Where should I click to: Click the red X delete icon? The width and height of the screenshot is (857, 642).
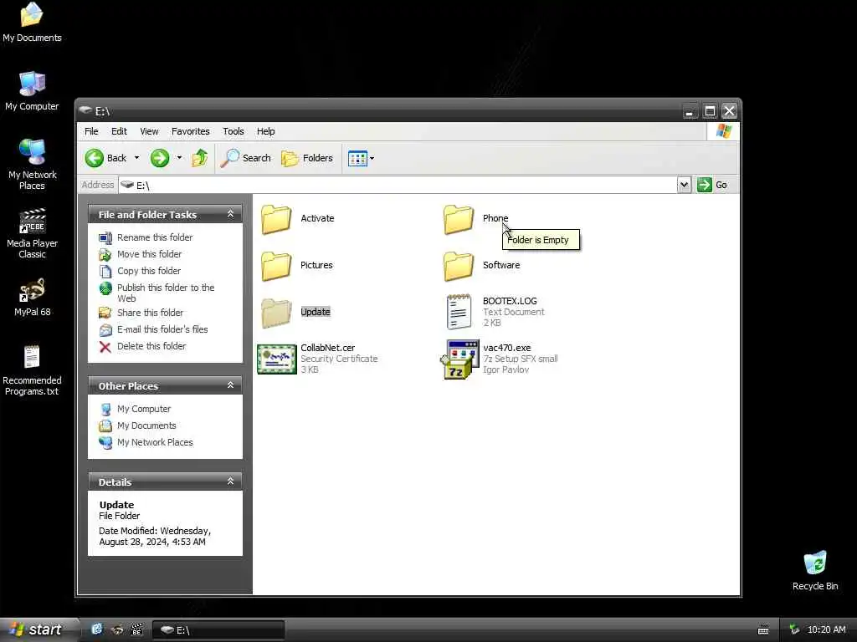click(105, 347)
